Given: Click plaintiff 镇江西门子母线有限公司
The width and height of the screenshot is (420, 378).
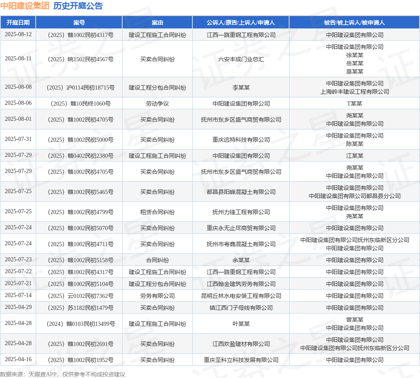Looking at the screenshot, I should (241, 308).
